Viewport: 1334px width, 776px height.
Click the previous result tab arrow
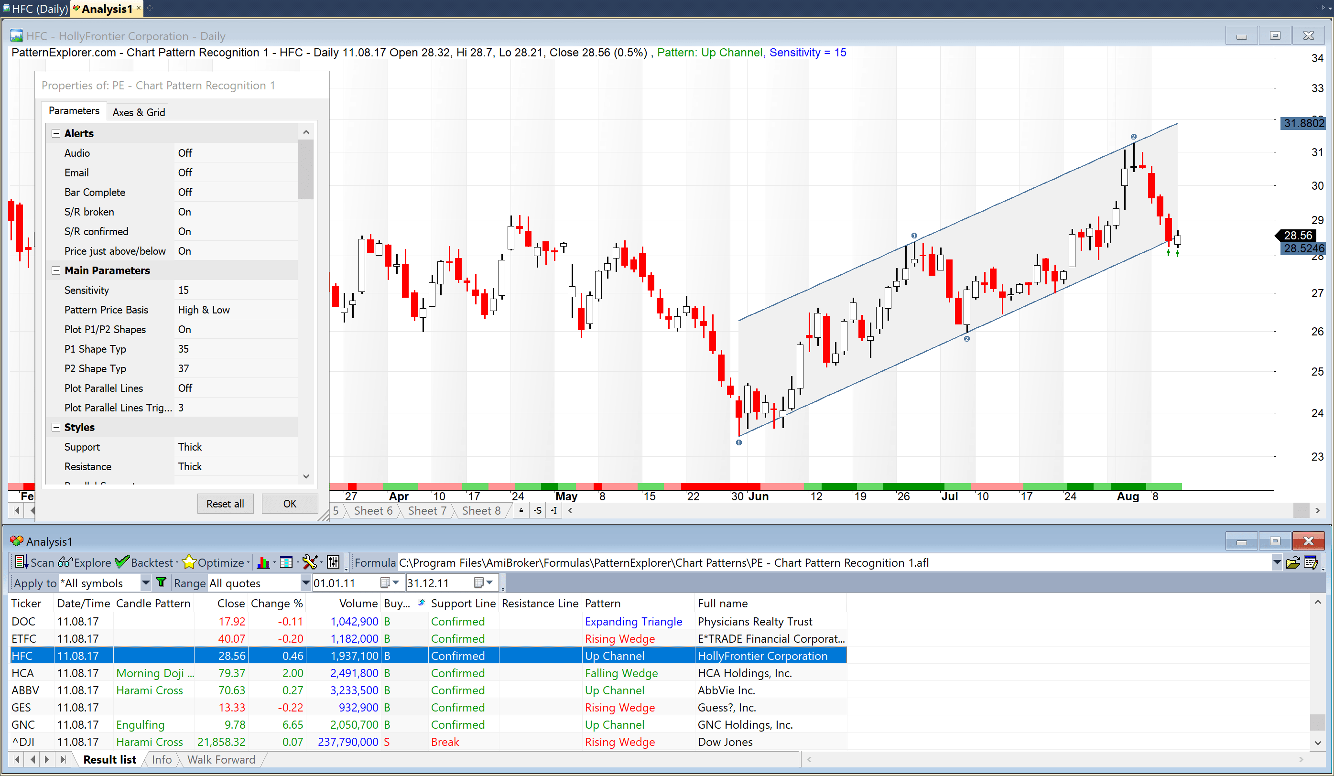click(x=33, y=759)
